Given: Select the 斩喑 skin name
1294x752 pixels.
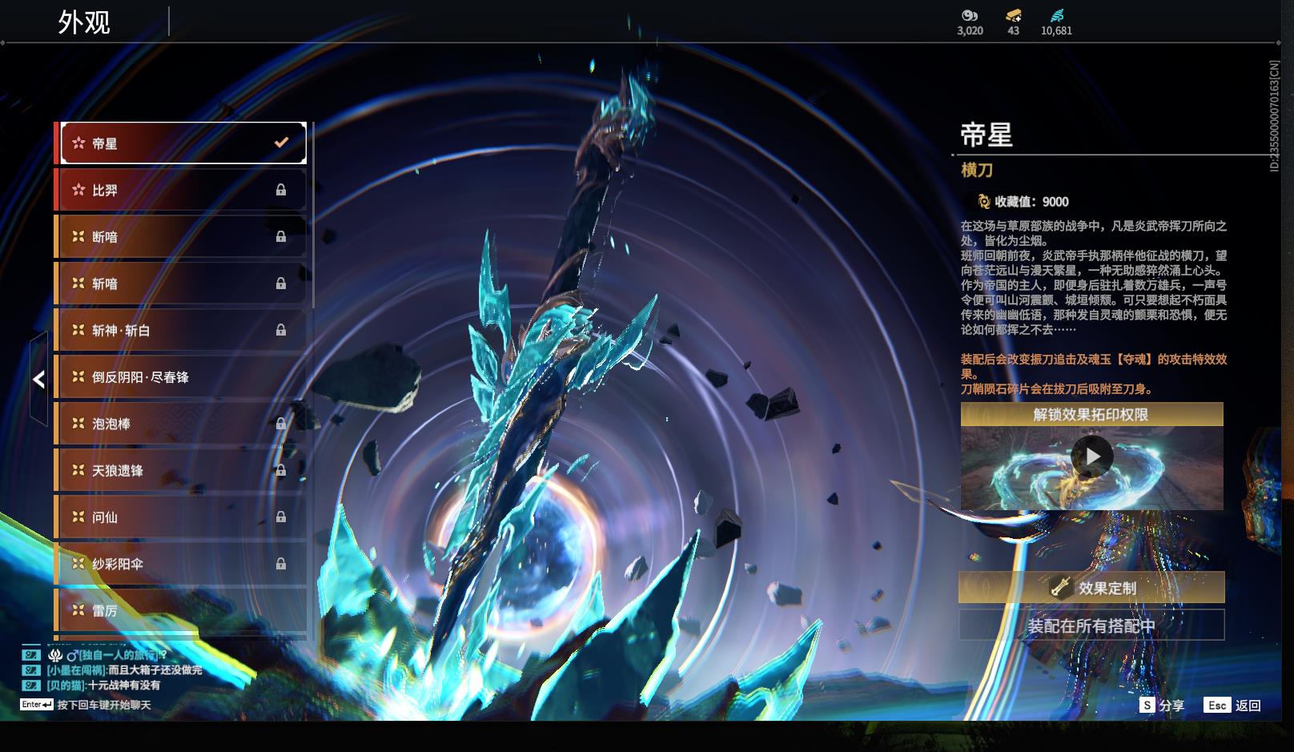Looking at the screenshot, I should 105,284.
